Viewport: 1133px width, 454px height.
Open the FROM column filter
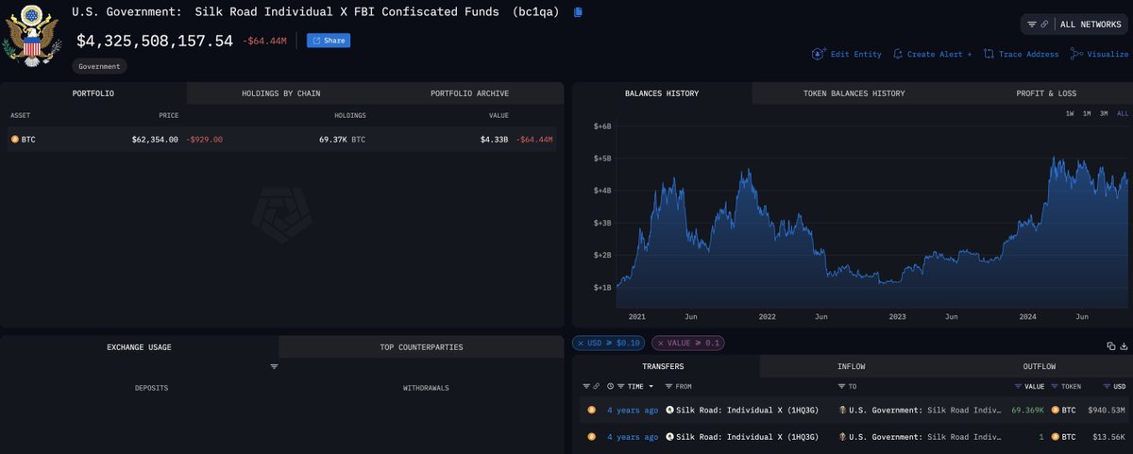point(669,386)
